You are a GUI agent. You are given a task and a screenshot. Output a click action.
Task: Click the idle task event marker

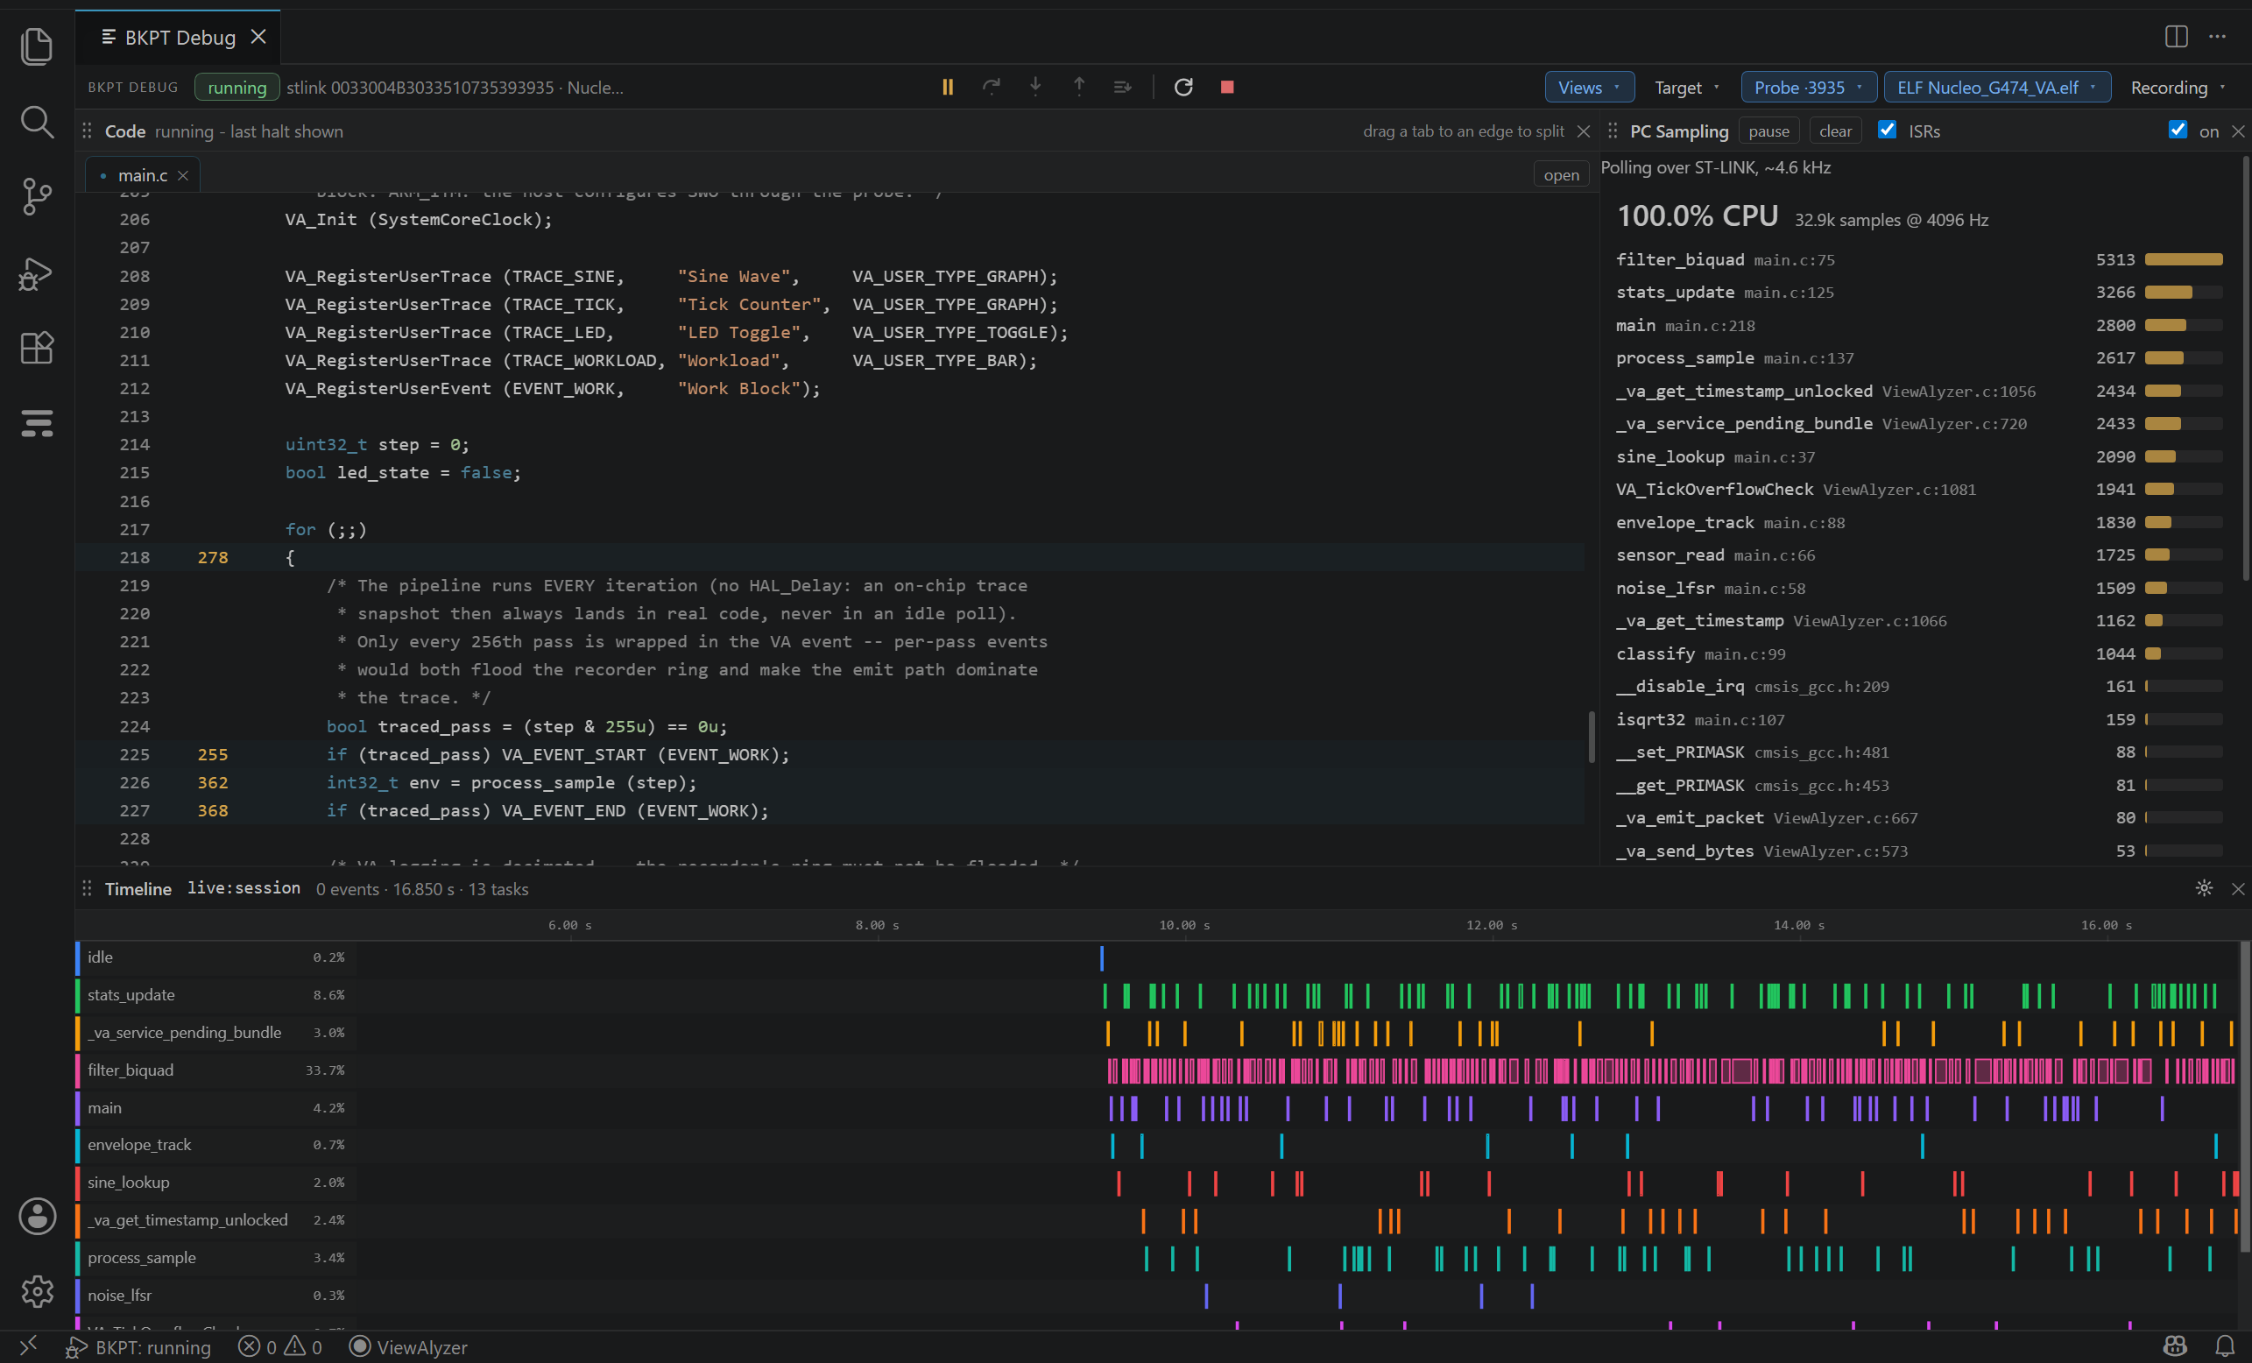(x=1101, y=958)
